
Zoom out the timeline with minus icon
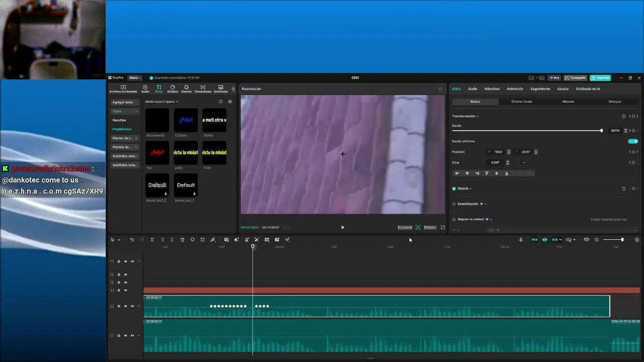[x=597, y=240]
